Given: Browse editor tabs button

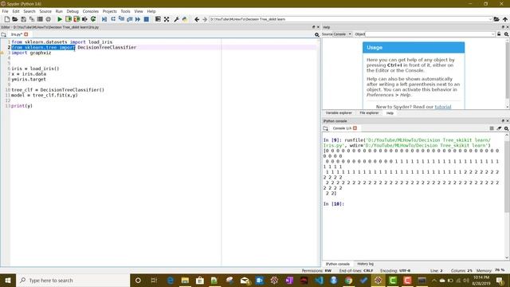Looking at the screenshot, I should pyautogui.click(x=3, y=34).
